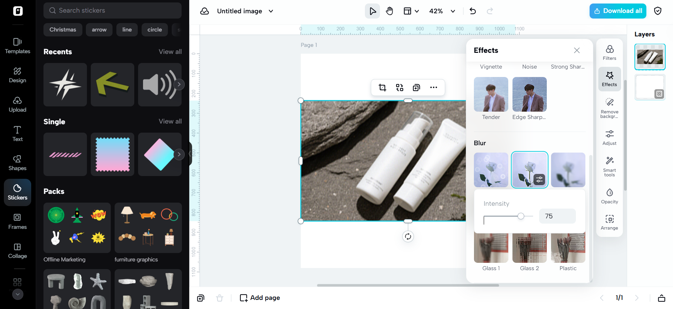This screenshot has width=673, height=309.
Task: Add the four-point star sticker
Action: [x=65, y=85]
